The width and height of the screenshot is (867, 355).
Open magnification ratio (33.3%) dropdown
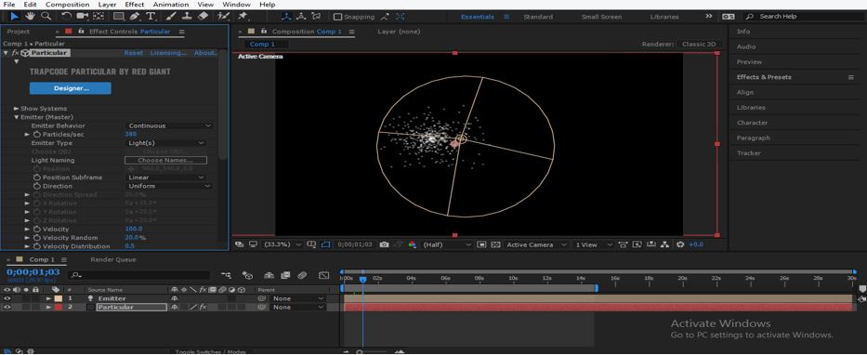282,244
